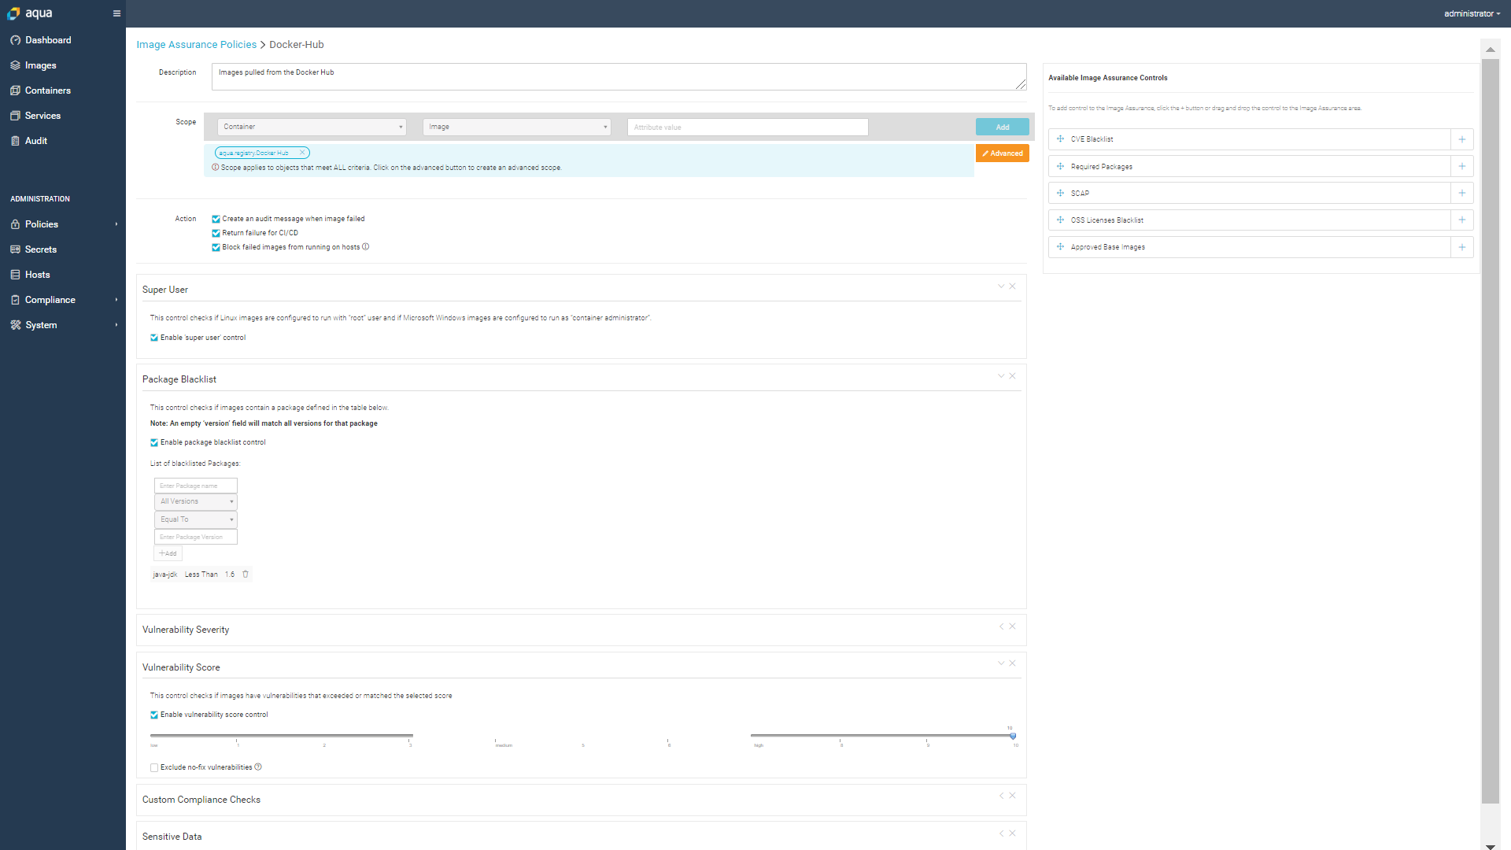1511x850 pixels.
Task: Click the Audit clipboard icon
Action: tap(15, 141)
